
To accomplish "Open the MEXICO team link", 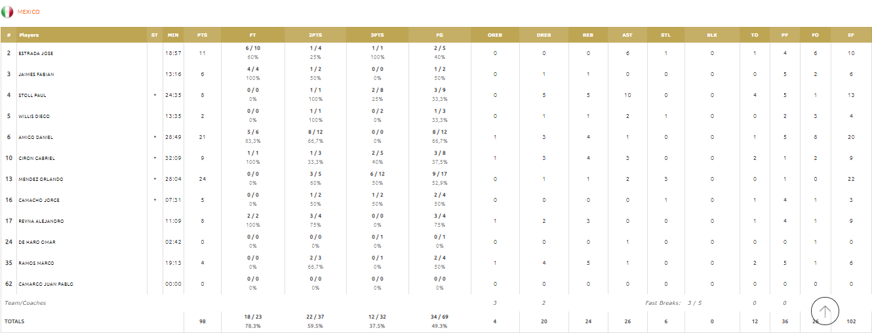I will click(28, 12).
